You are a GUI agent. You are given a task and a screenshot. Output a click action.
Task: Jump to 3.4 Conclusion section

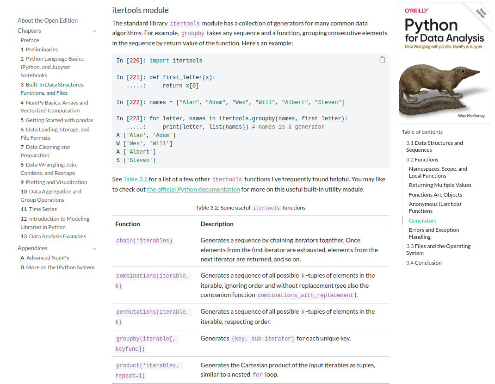(x=424, y=263)
